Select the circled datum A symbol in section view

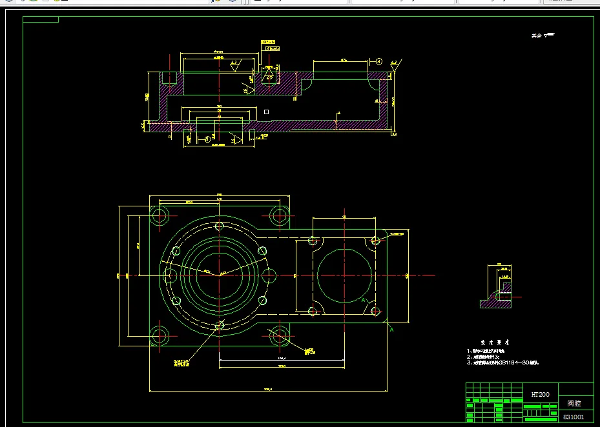tap(379, 61)
